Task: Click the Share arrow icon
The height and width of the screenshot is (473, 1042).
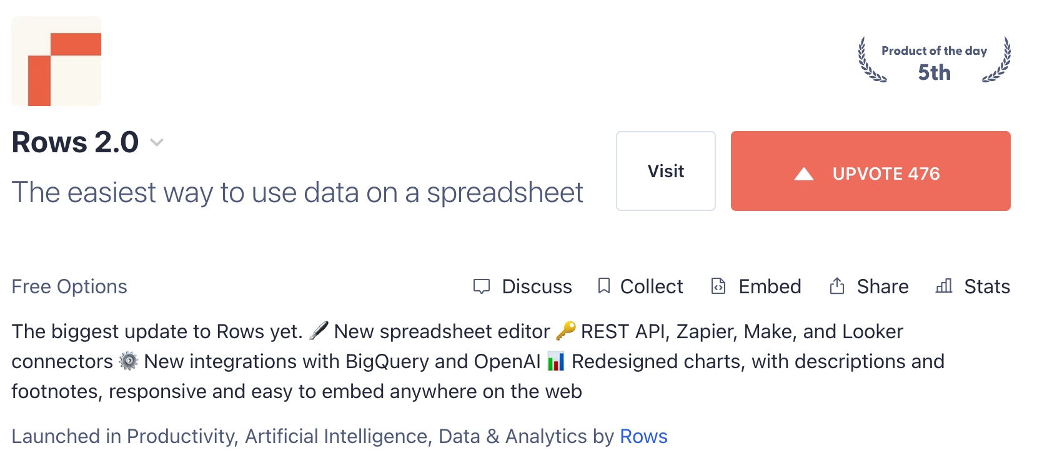Action: 837,286
